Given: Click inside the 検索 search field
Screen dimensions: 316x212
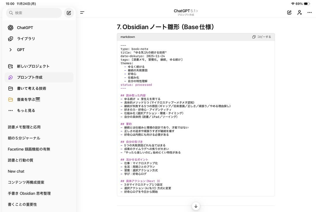Looking at the screenshot, I should (34, 13).
